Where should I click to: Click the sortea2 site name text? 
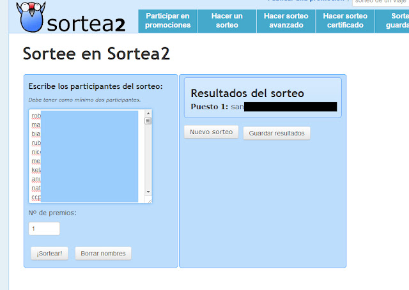pyautogui.click(x=86, y=24)
